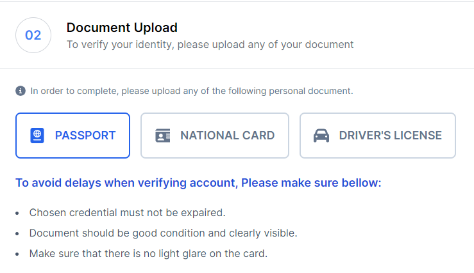This screenshot has width=474, height=273.
Task: Select the PASSPORT document option
Action: tap(72, 136)
